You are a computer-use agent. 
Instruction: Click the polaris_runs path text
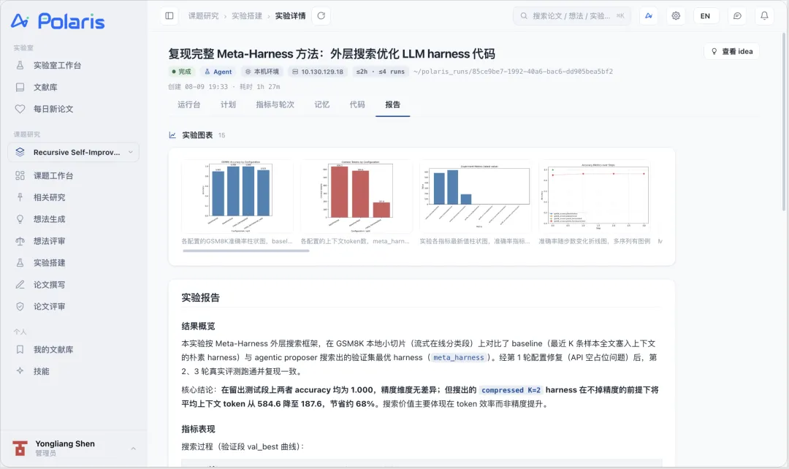(x=514, y=72)
